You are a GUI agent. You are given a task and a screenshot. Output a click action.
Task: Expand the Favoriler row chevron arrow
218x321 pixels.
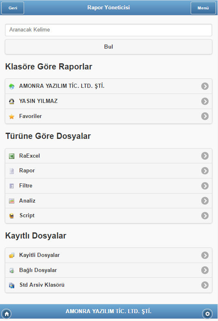pos(205,116)
